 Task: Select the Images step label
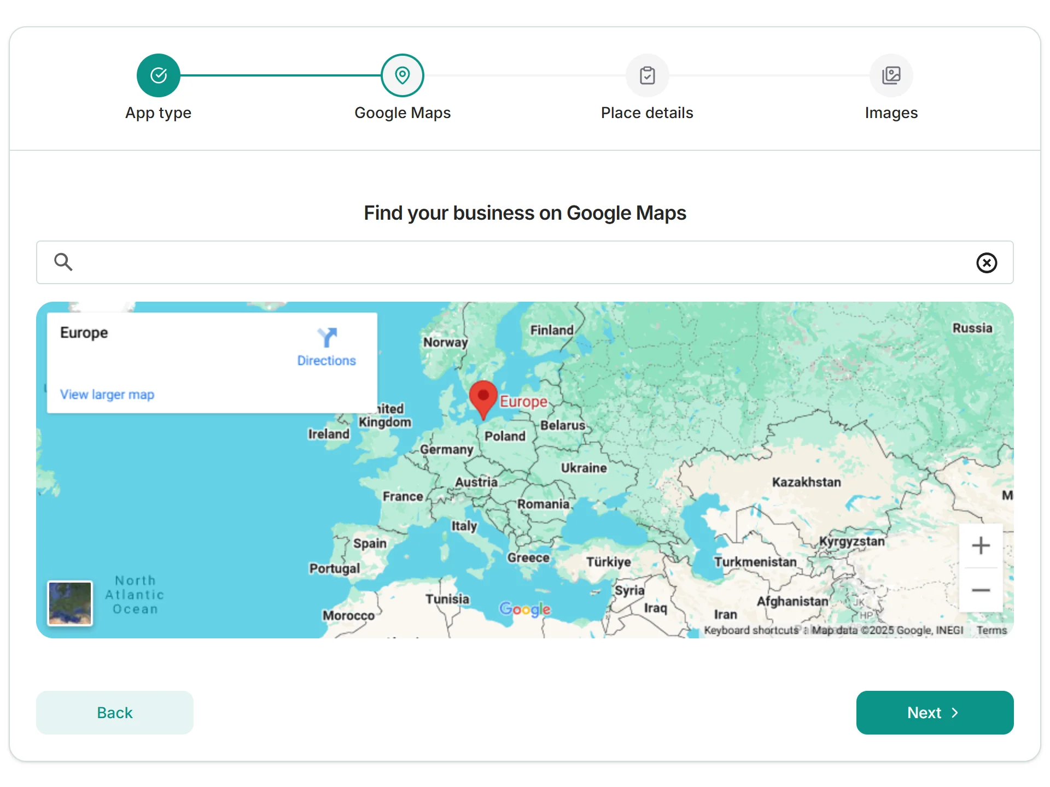[891, 113]
